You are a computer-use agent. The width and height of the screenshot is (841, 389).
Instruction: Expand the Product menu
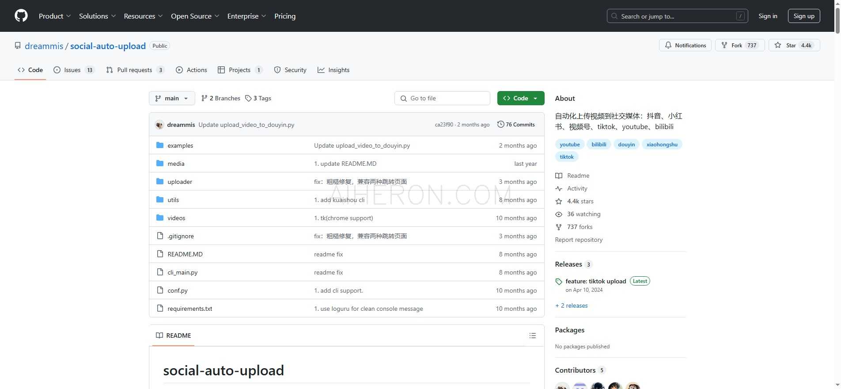click(x=55, y=16)
